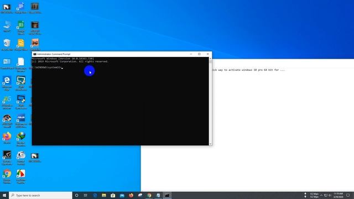
Task: Click the activate windows 10 text in Notepad
Action: (x=248, y=70)
